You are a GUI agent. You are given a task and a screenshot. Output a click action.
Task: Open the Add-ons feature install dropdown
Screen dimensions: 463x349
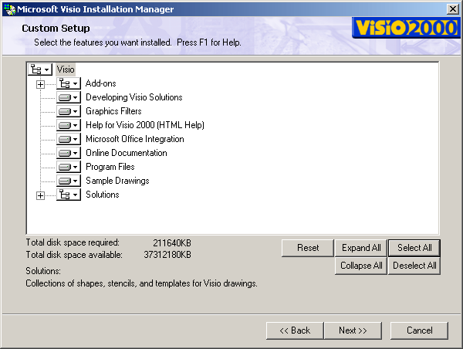tap(69, 83)
